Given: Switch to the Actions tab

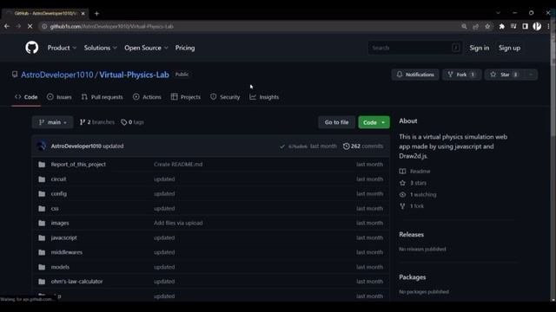Looking at the screenshot, I should click(147, 97).
